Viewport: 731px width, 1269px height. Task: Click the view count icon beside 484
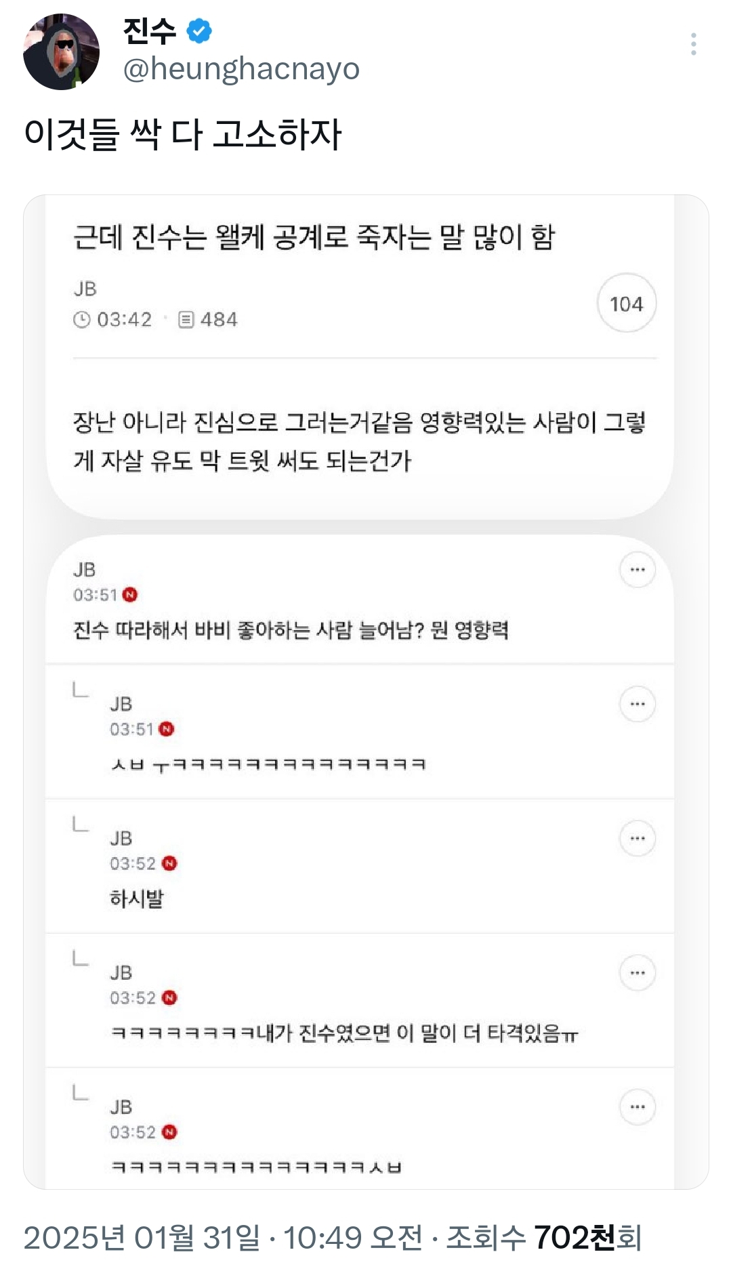tap(186, 320)
